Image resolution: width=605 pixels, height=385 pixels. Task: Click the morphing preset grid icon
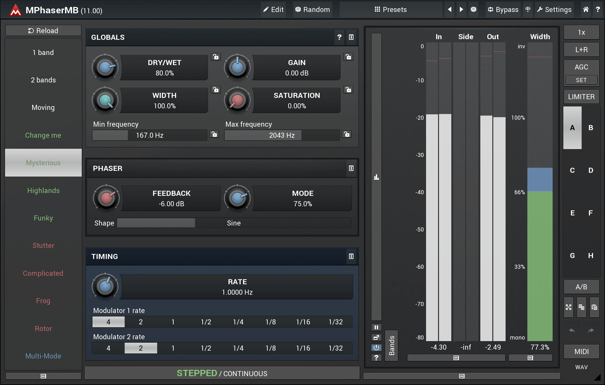[569, 307]
